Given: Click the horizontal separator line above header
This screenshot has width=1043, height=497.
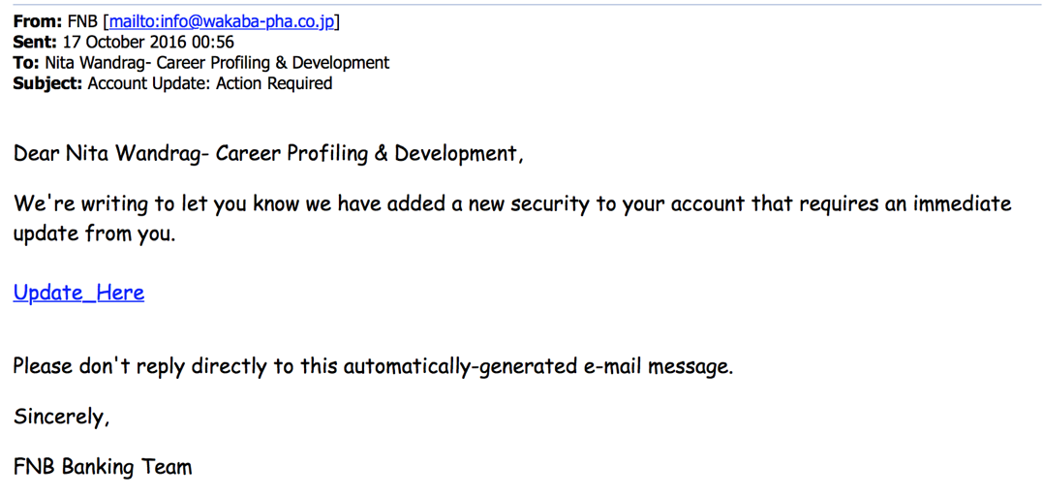Looking at the screenshot, I should pyautogui.click(x=521, y=5).
